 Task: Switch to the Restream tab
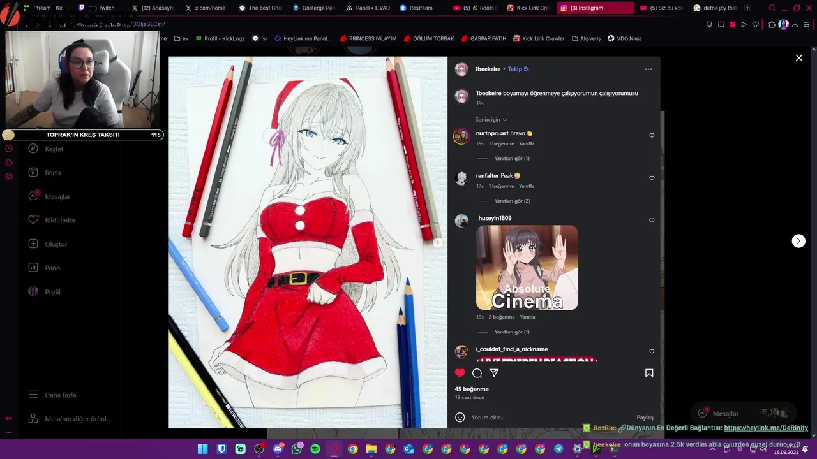pyautogui.click(x=420, y=8)
